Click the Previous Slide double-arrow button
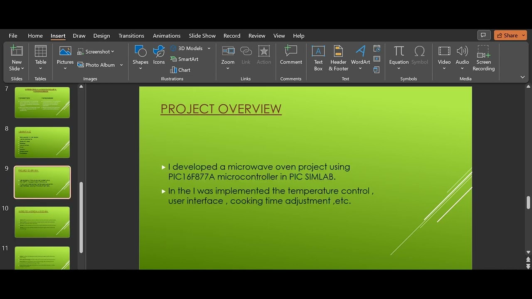This screenshot has height=299, width=532. (x=528, y=260)
